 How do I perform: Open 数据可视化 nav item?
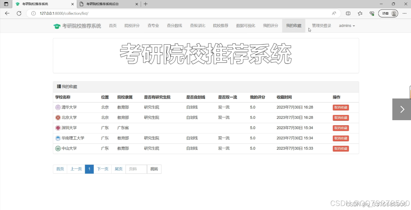246,26
